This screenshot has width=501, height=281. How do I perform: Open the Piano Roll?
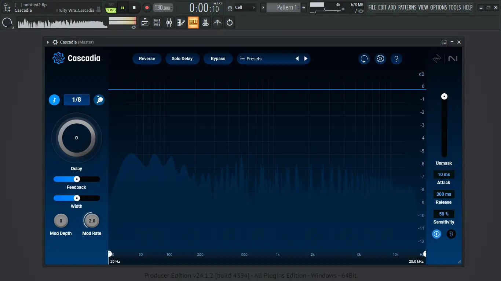(181, 22)
